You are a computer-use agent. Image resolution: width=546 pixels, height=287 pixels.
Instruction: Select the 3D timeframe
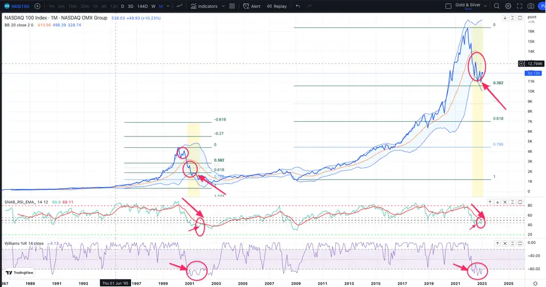pos(130,6)
